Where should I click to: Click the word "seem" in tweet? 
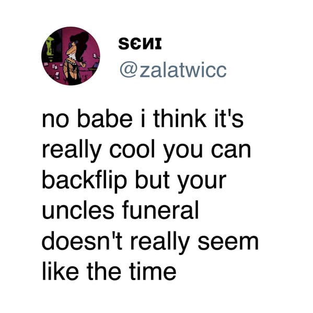pos(228,242)
